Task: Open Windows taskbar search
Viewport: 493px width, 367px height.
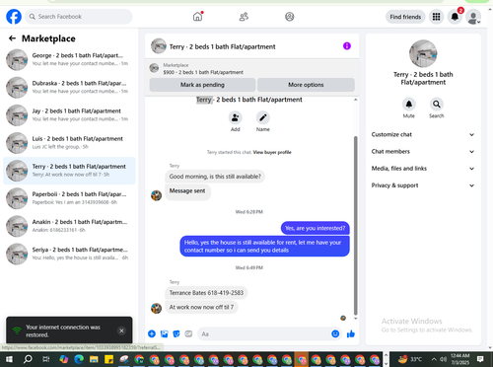Action: pyautogui.click(x=28, y=359)
